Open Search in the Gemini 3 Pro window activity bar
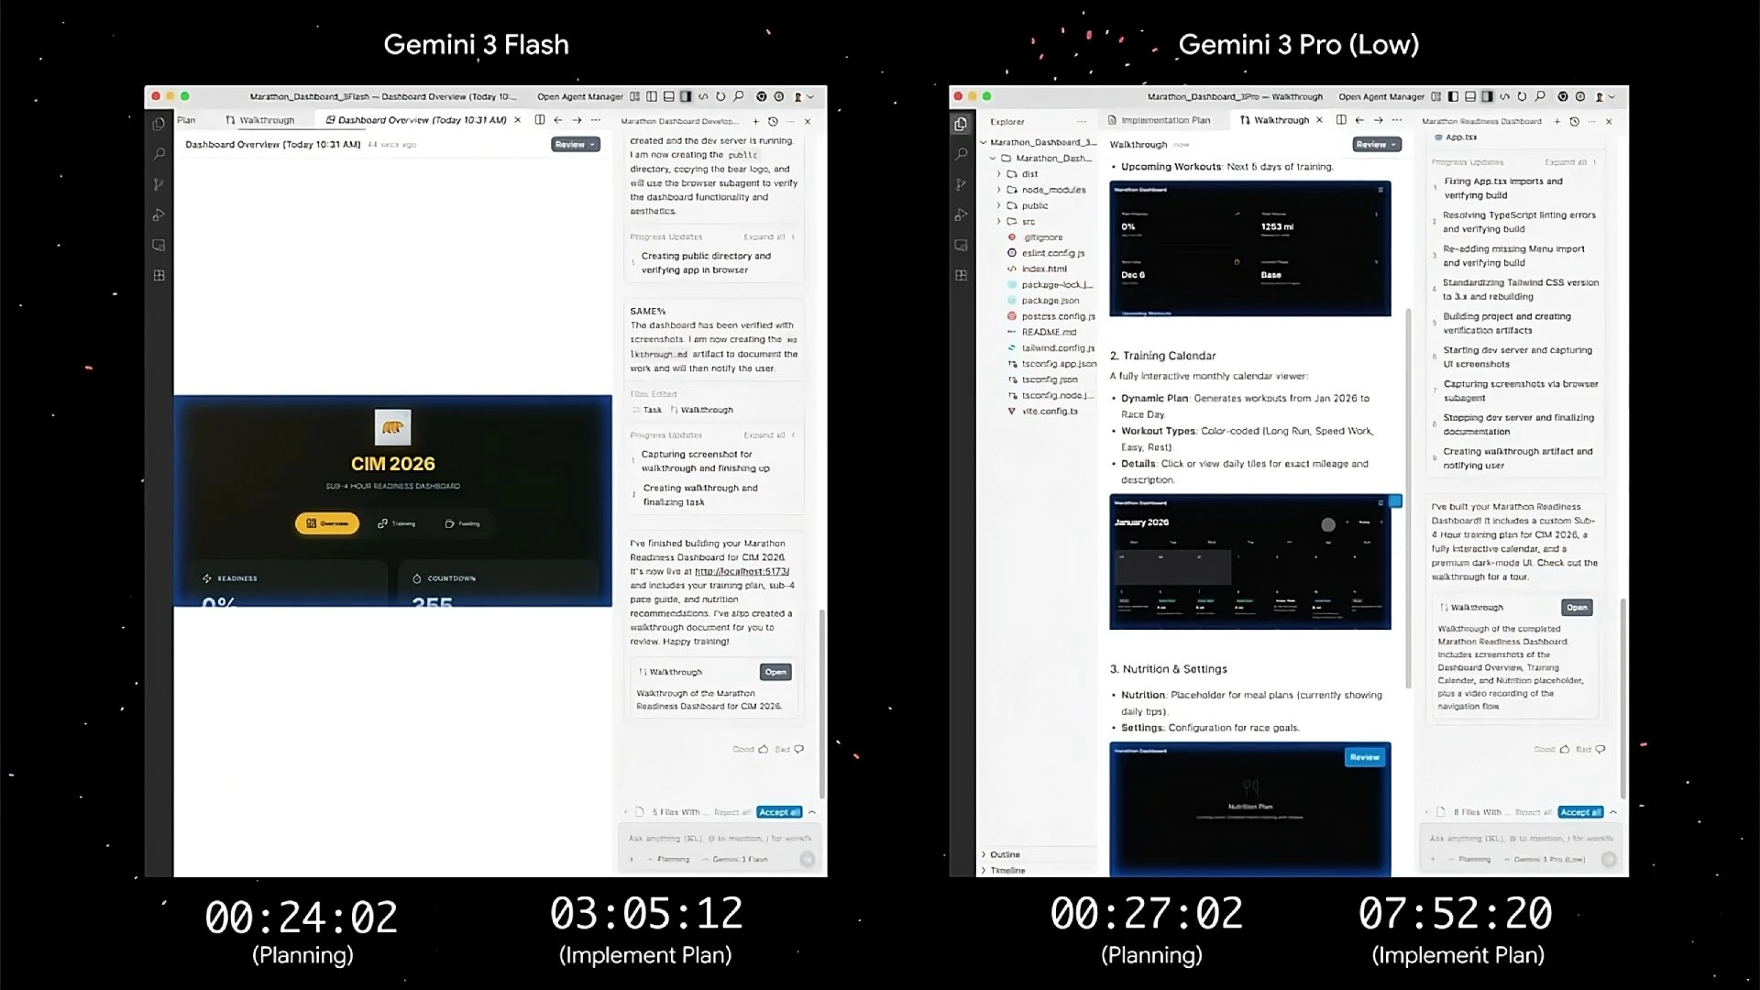 click(961, 154)
